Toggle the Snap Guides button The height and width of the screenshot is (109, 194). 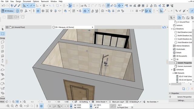31,5
